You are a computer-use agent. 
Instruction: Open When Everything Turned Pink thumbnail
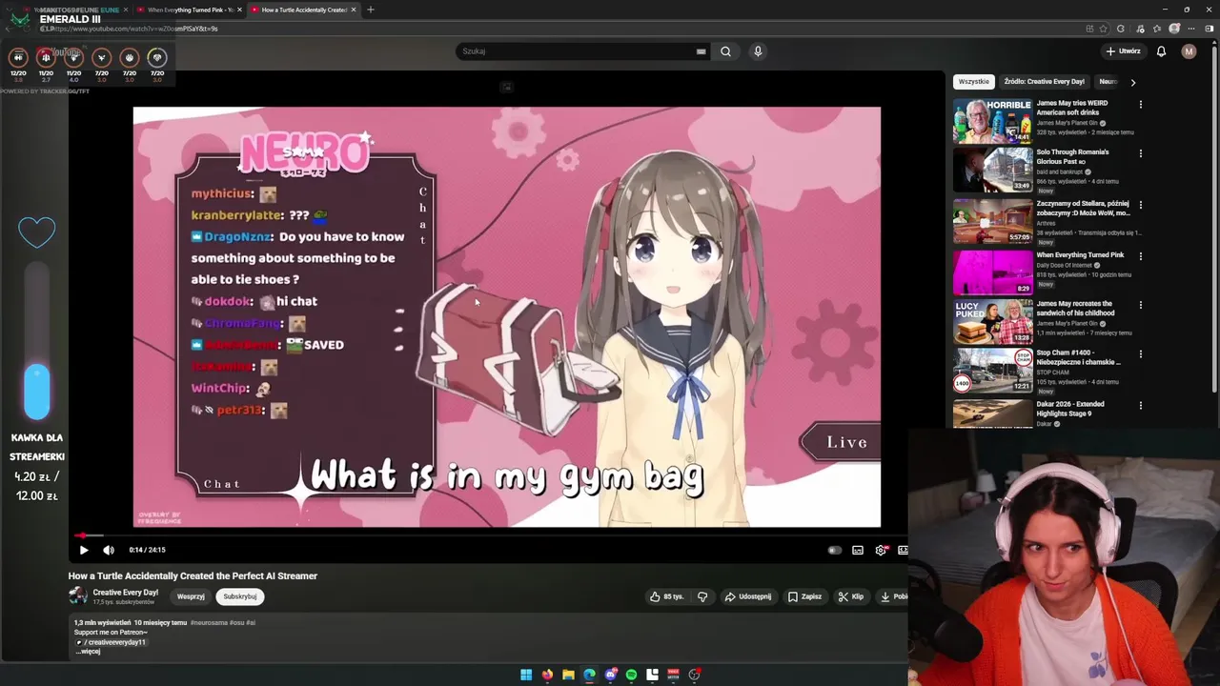pyautogui.click(x=992, y=272)
